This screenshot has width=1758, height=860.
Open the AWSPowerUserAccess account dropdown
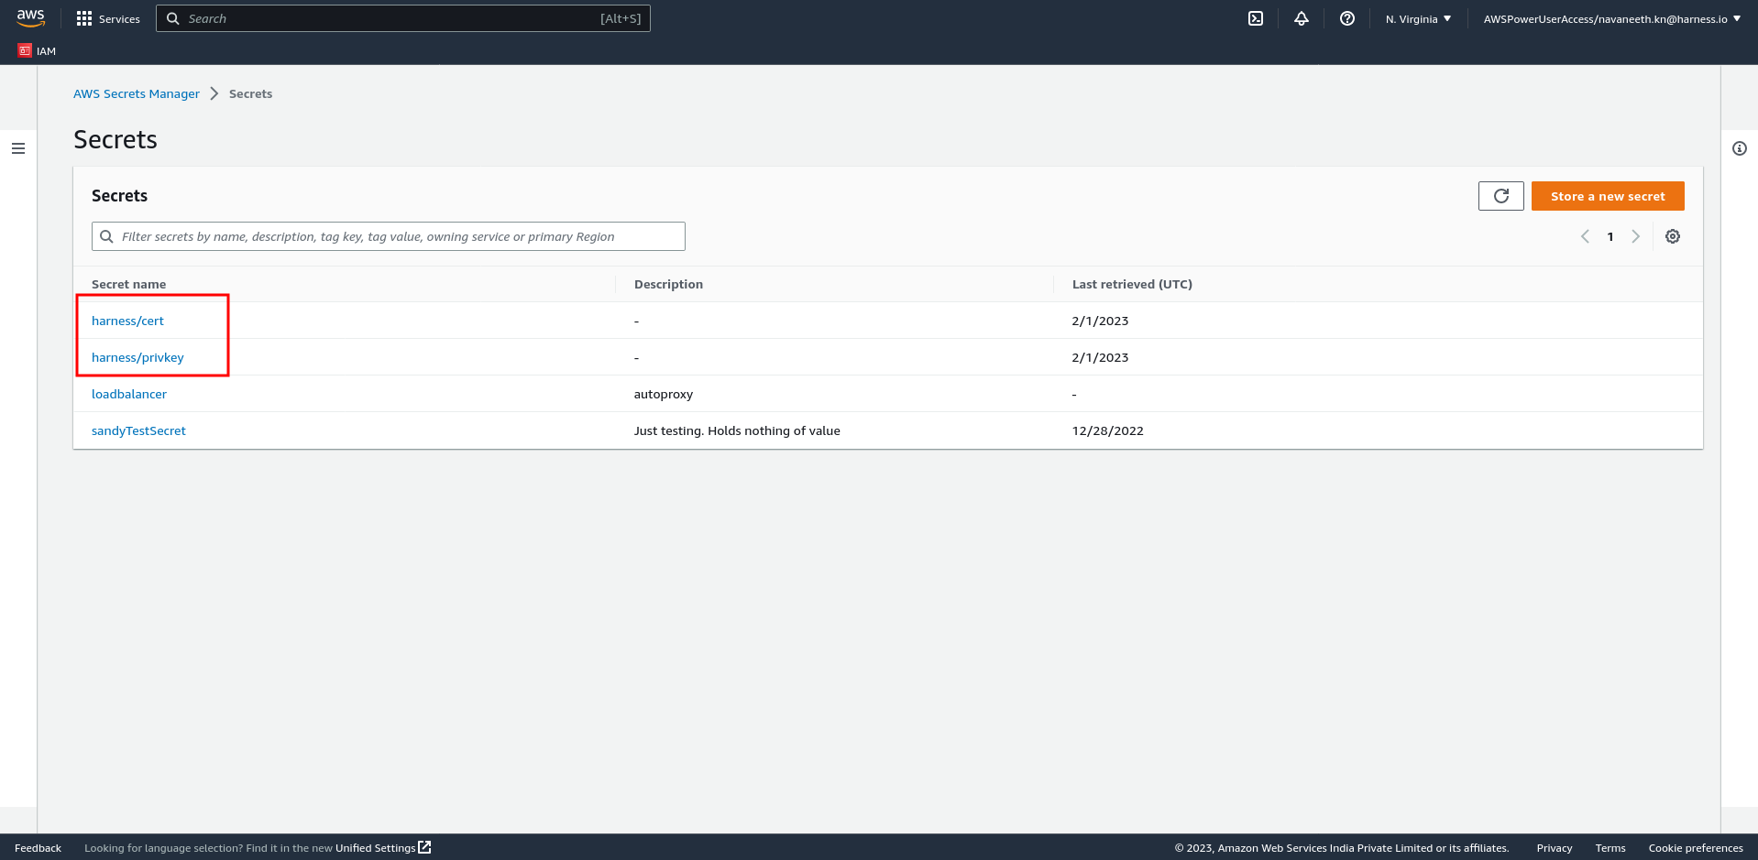(x=1611, y=18)
